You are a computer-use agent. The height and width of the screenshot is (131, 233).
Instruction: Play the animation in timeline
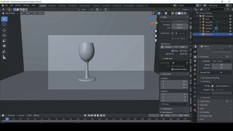click(x=98, y=115)
